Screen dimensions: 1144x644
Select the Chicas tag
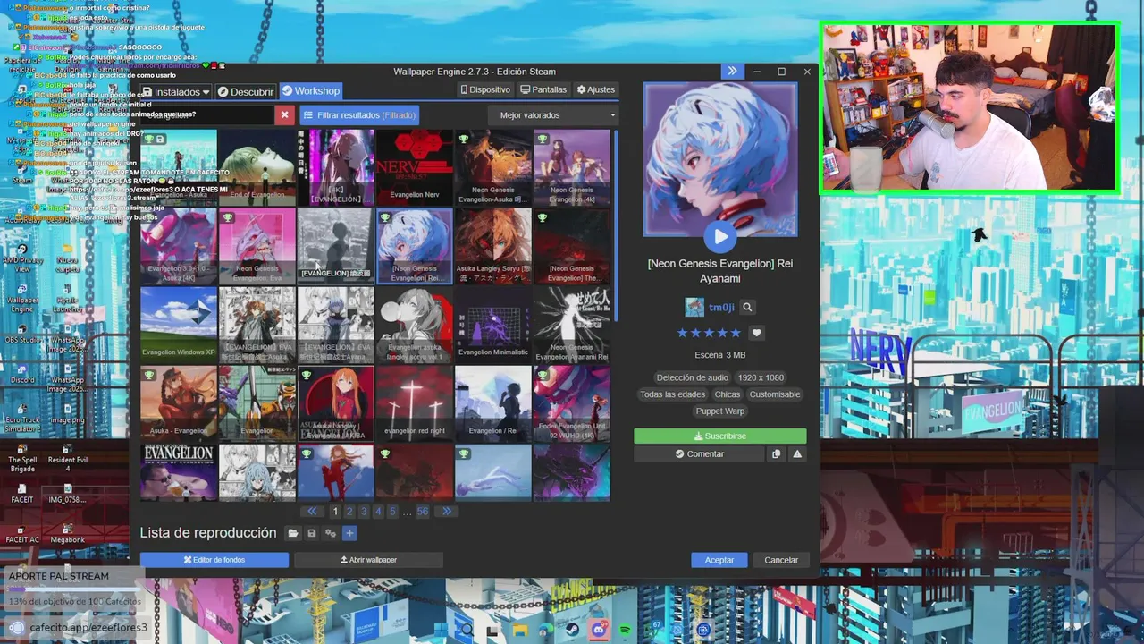[728, 394]
